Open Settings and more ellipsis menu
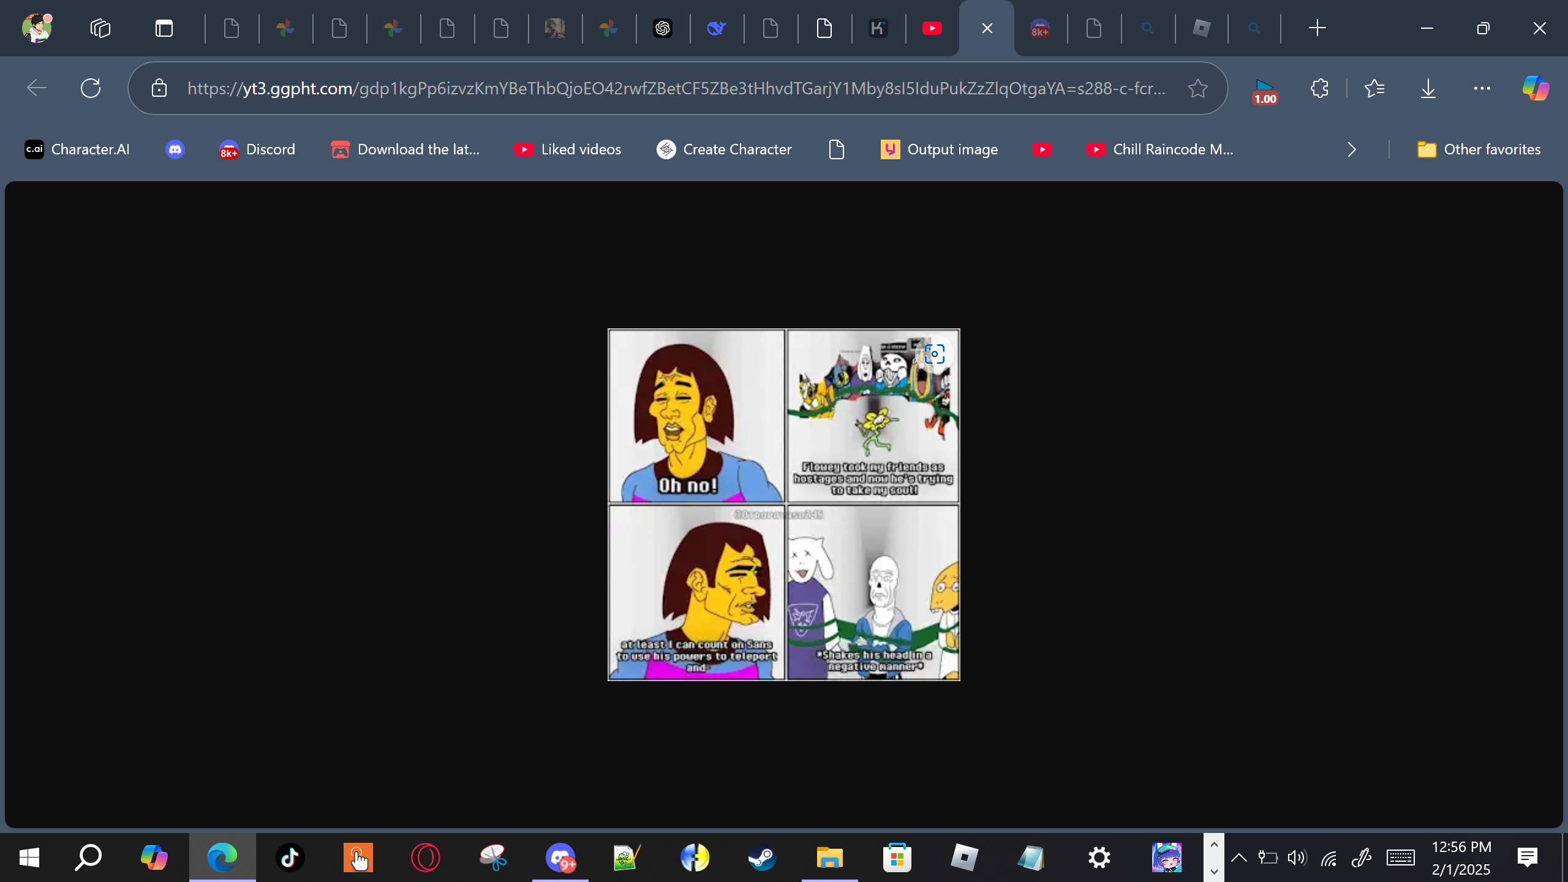Viewport: 1568px width, 882px height. point(1482,88)
